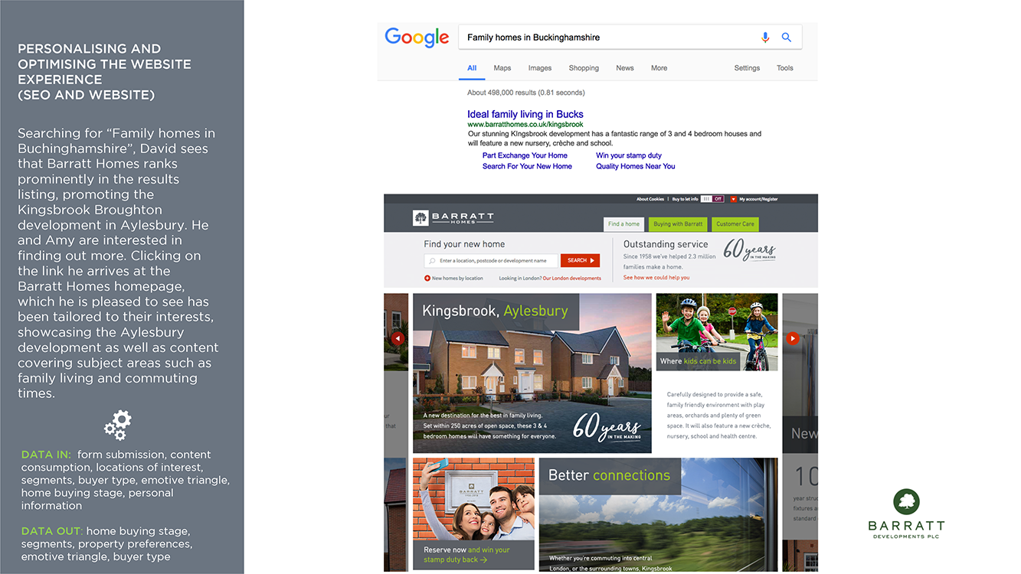Viewport: 1021px width, 574px height.
Task: Click the gears icon in the left panel
Action: (x=118, y=425)
